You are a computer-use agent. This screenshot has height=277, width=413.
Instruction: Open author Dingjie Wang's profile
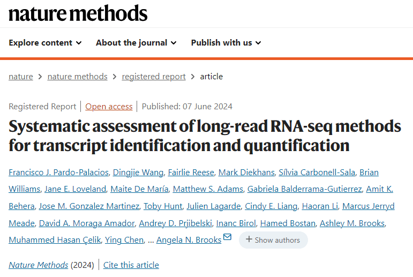[x=138, y=173]
